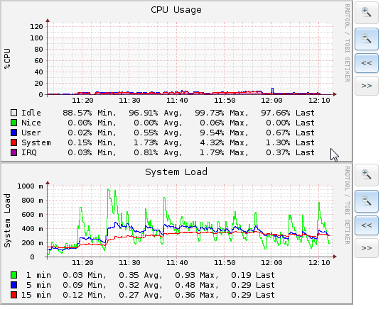Zoom in on the CPU Usage graph
Screen dimensions: 388x309
pos(367,13)
